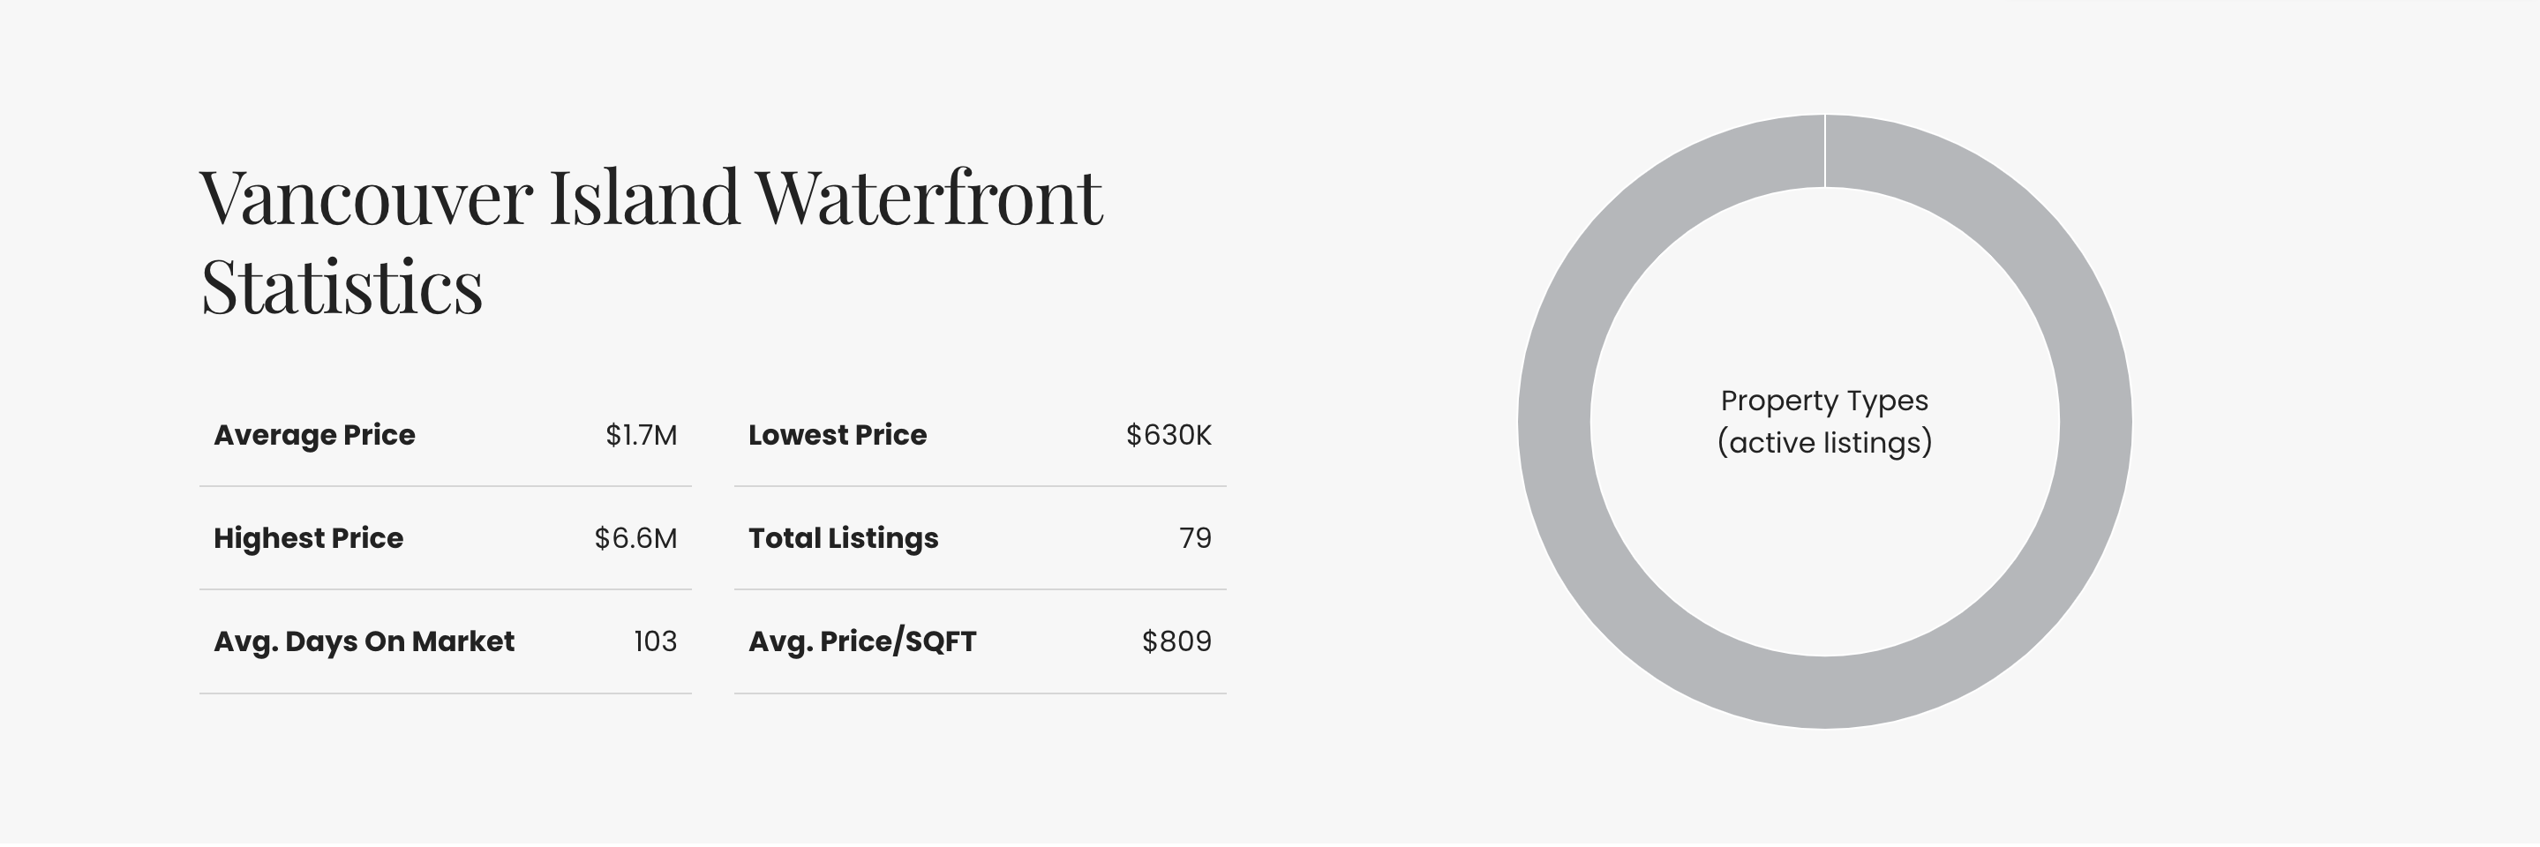Click the Property Types text in chart center
Viewport: 2540px width, 847px height.
1824,401
